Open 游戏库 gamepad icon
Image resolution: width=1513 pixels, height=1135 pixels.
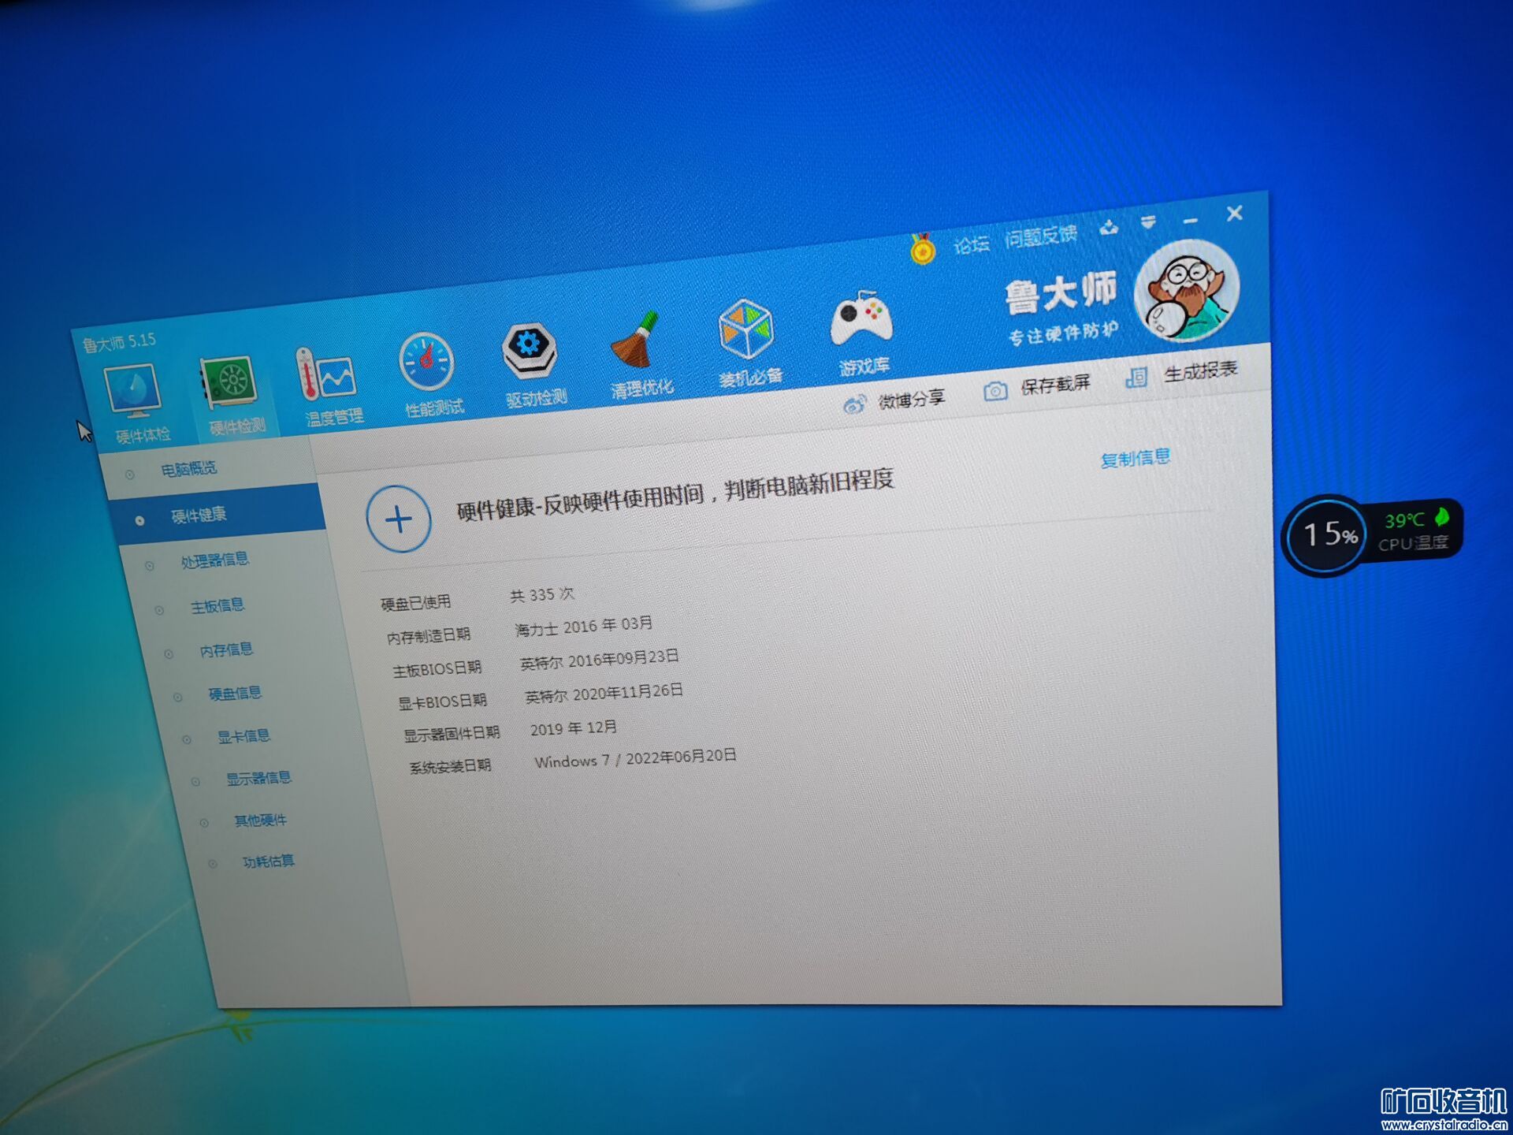(x=861, y=318)
